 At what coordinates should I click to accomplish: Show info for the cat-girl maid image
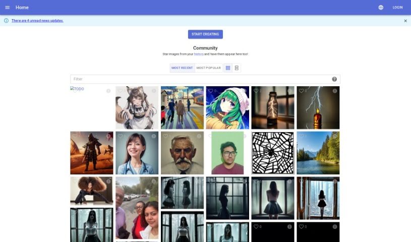[x=154, y=91]
